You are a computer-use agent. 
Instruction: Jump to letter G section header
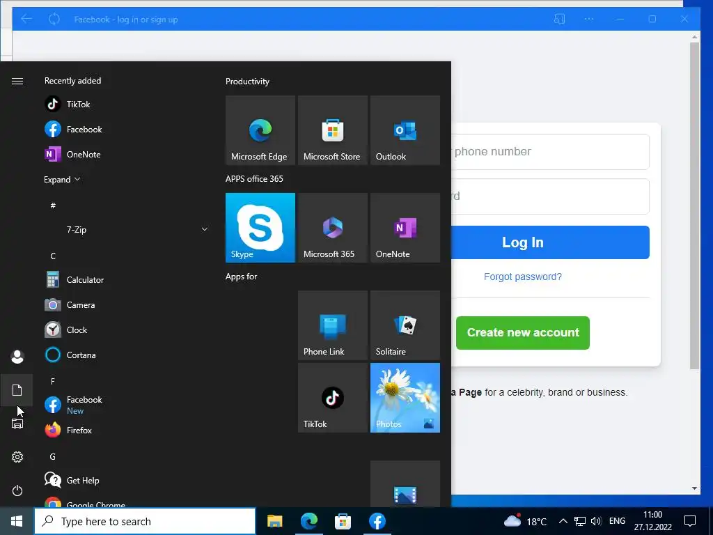[53, 456]
